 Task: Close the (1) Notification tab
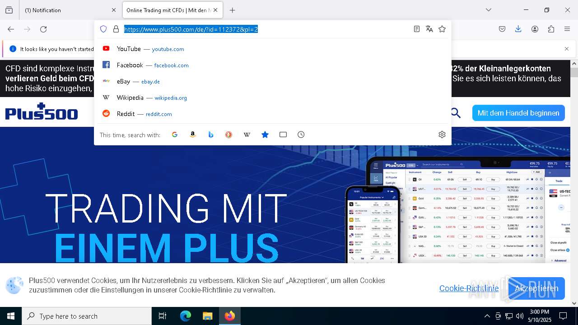[113, 10]
